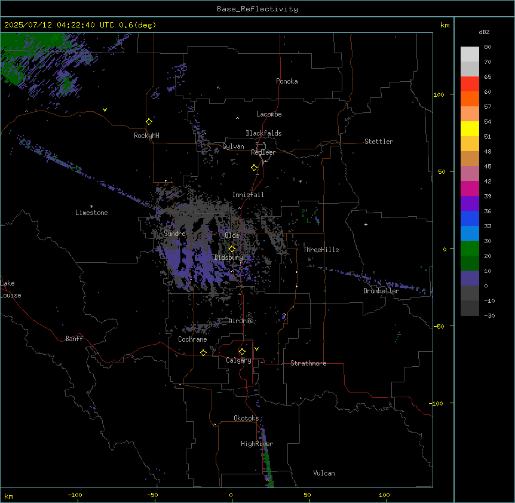Click the km unit label at bottom left

(x=8, y=496)
